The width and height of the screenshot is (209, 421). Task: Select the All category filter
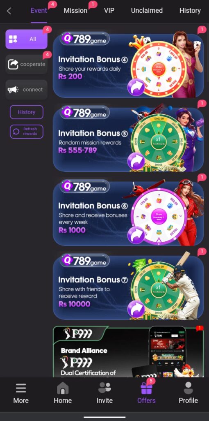click(27, 39)
